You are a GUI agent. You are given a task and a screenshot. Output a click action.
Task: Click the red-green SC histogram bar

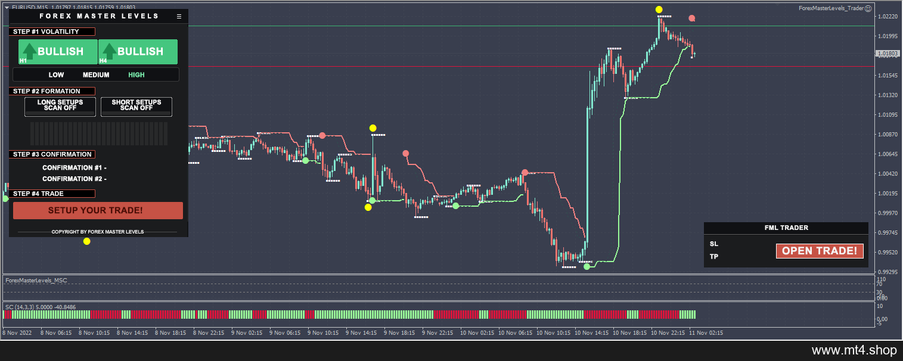point(349,314)
